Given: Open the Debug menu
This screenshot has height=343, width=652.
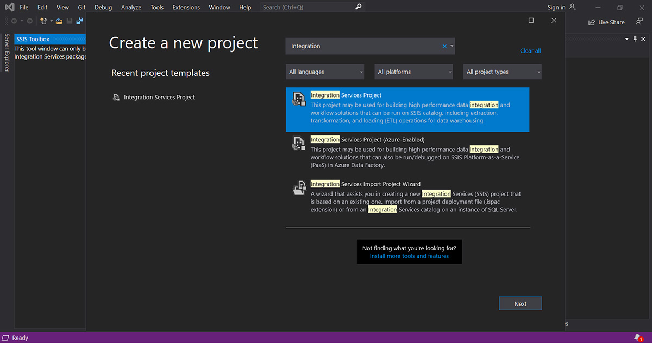Looking at the screenshot, I should point(103,7).
